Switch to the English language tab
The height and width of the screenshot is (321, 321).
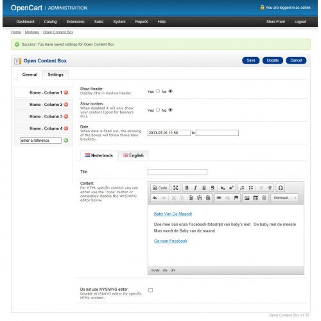pyautogui.click(x=134, y=155)
